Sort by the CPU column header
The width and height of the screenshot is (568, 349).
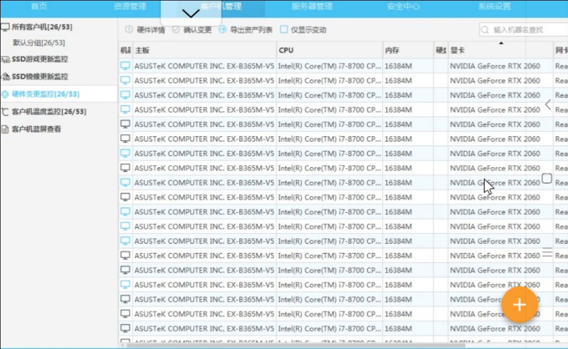(329, 50)
